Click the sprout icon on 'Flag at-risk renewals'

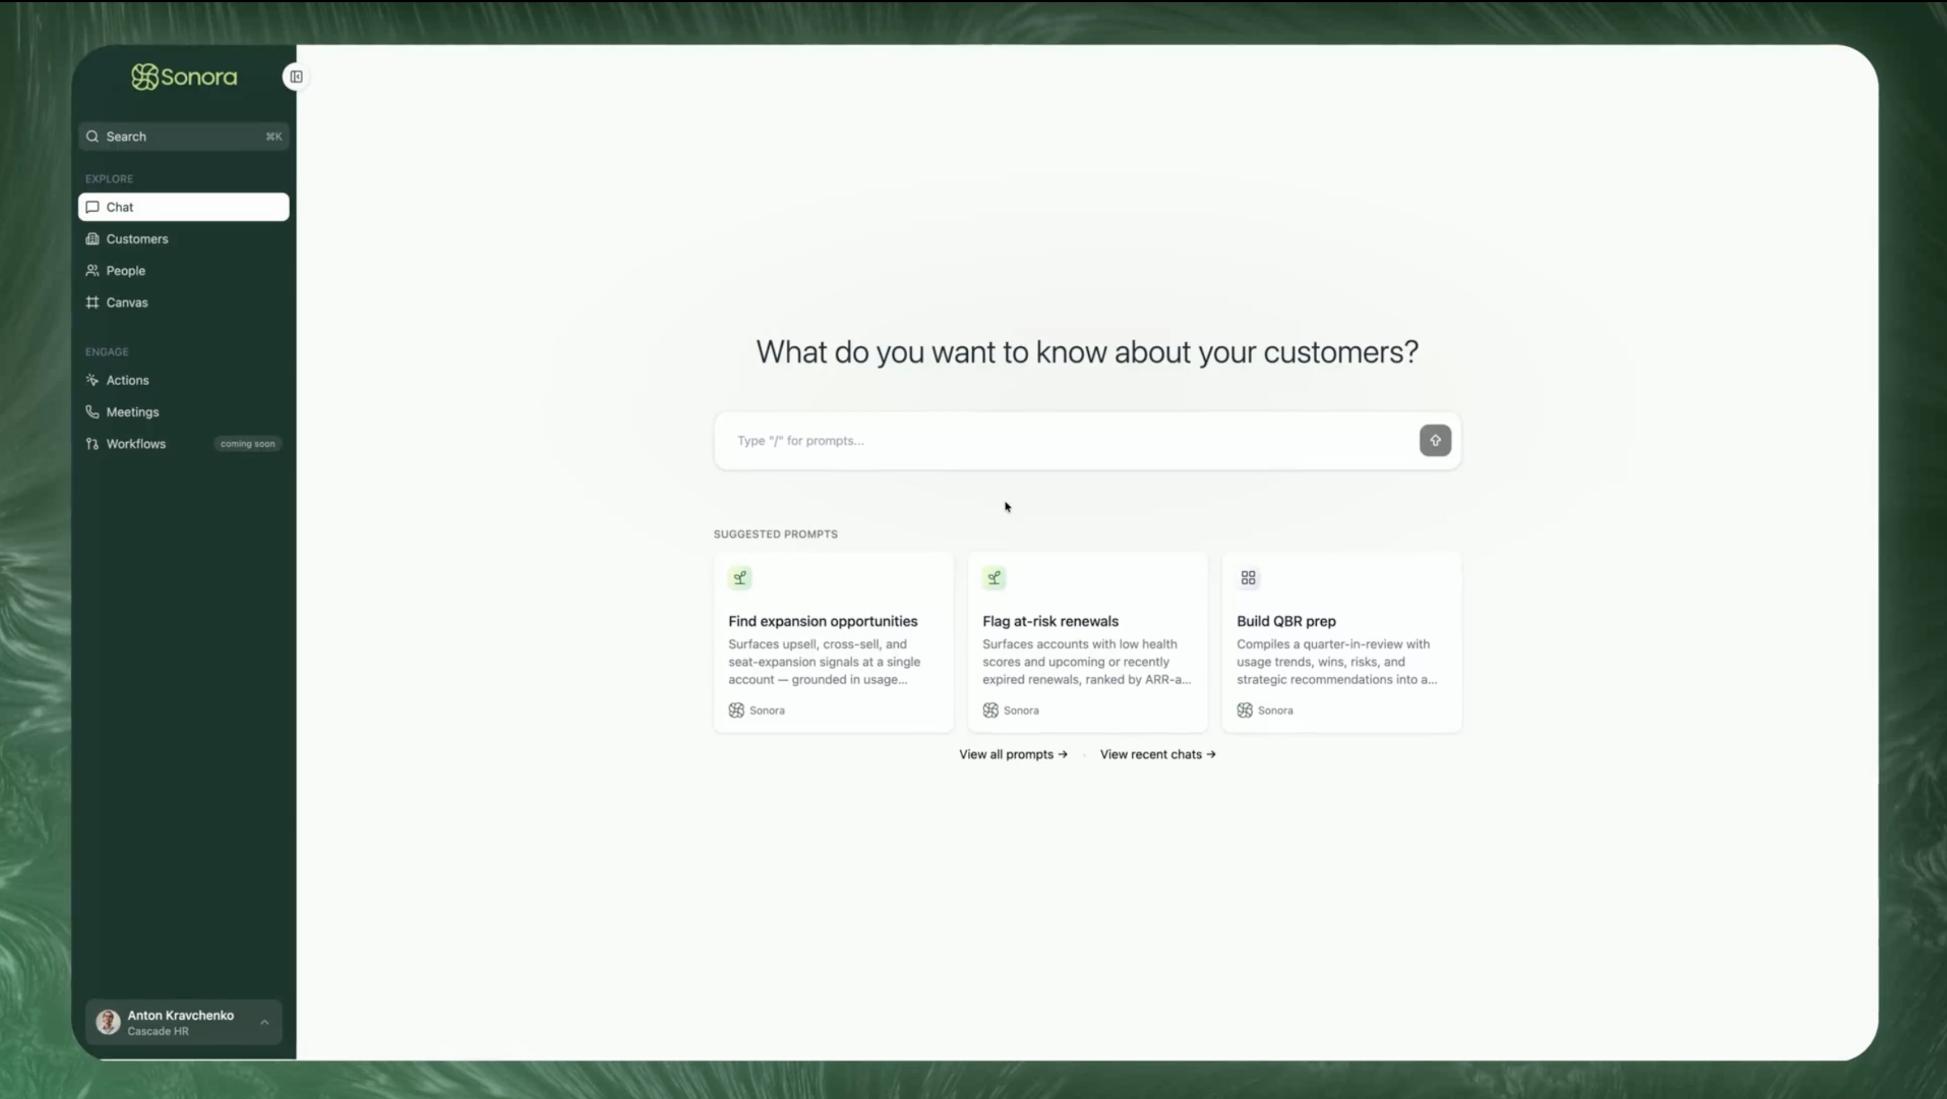(x=994, y=578)
